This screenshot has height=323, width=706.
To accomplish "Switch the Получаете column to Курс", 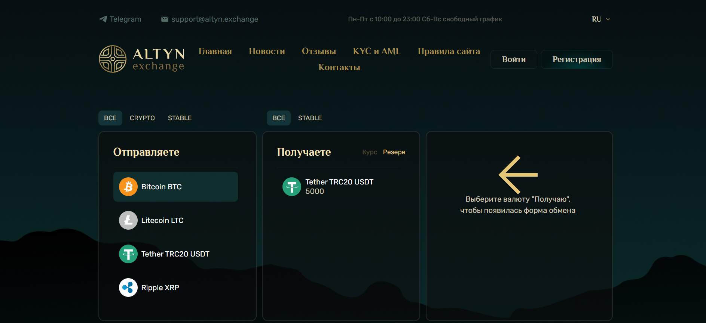I will click(370, 152).
